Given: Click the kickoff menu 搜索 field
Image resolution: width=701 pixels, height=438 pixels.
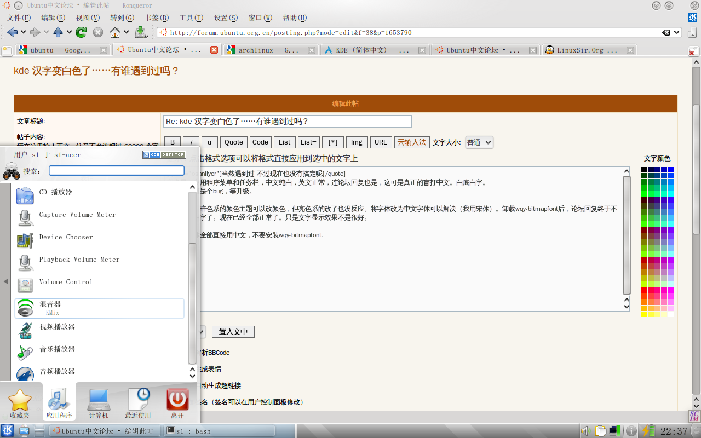Looking at the screenshot, I should point(117,171).
